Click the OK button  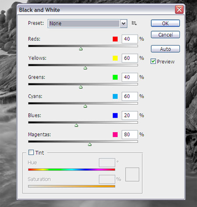click(165, 23)
